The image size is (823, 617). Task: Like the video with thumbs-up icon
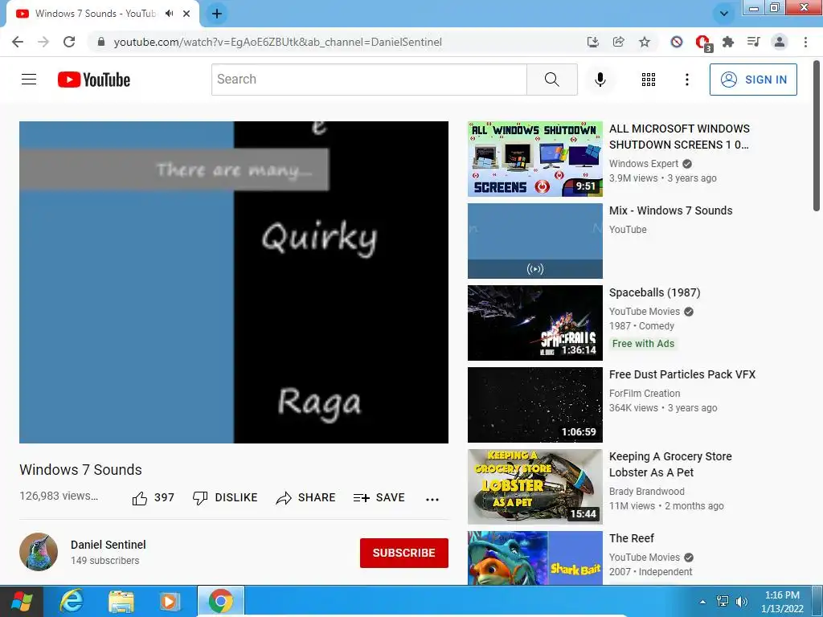(140, 498)
